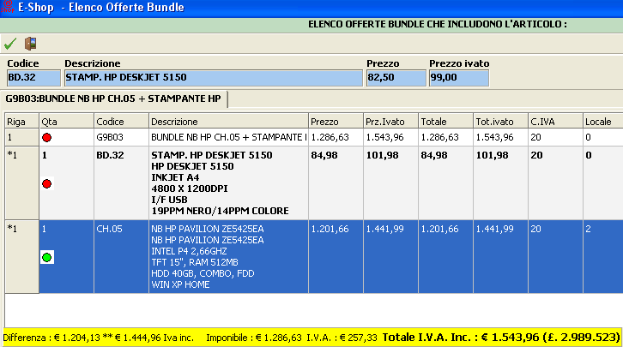Select the G9B03 code cell
The height and width of the screenshot is (347, 623).
tap(121, 137)
